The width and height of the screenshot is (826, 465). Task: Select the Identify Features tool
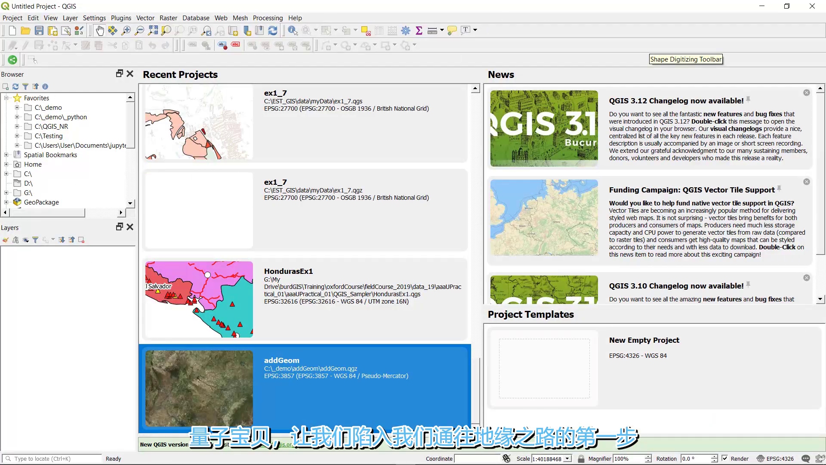(x=293, y=30)
